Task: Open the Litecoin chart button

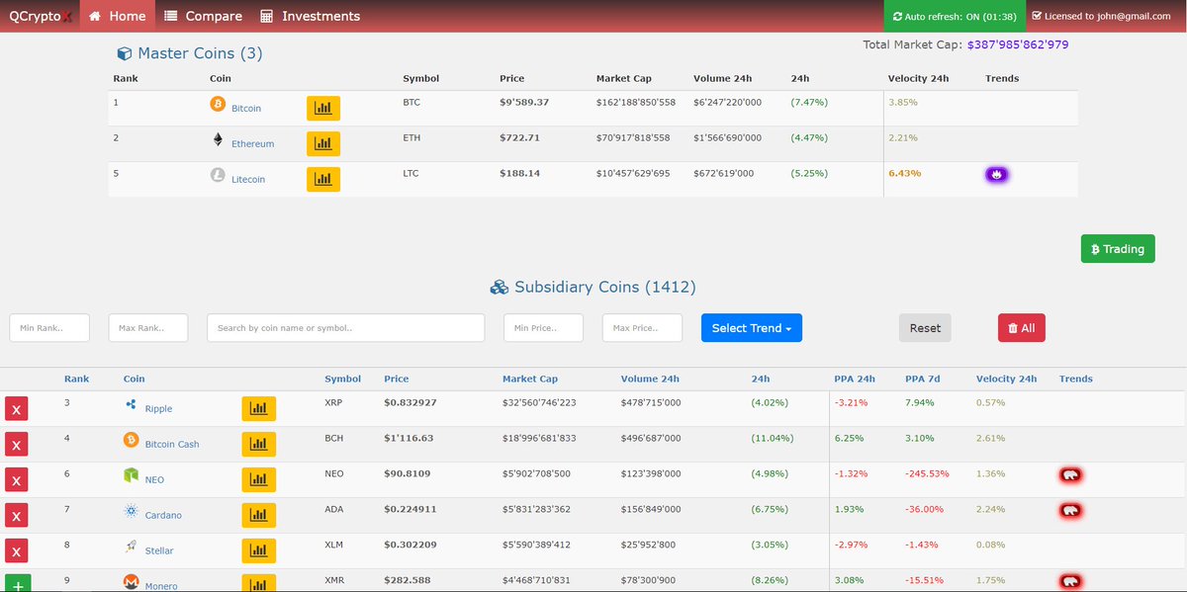Action: point(323,180)
